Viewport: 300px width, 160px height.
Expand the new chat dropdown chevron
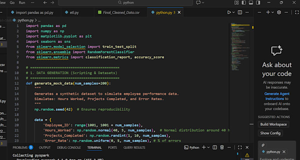point(273,12)
